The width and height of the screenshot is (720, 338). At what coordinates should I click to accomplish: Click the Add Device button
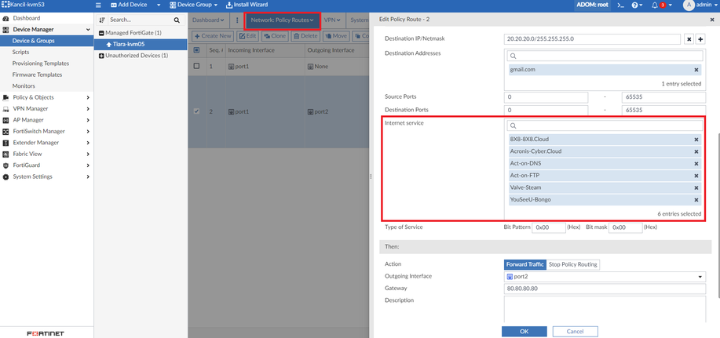(x=129, y=5)
